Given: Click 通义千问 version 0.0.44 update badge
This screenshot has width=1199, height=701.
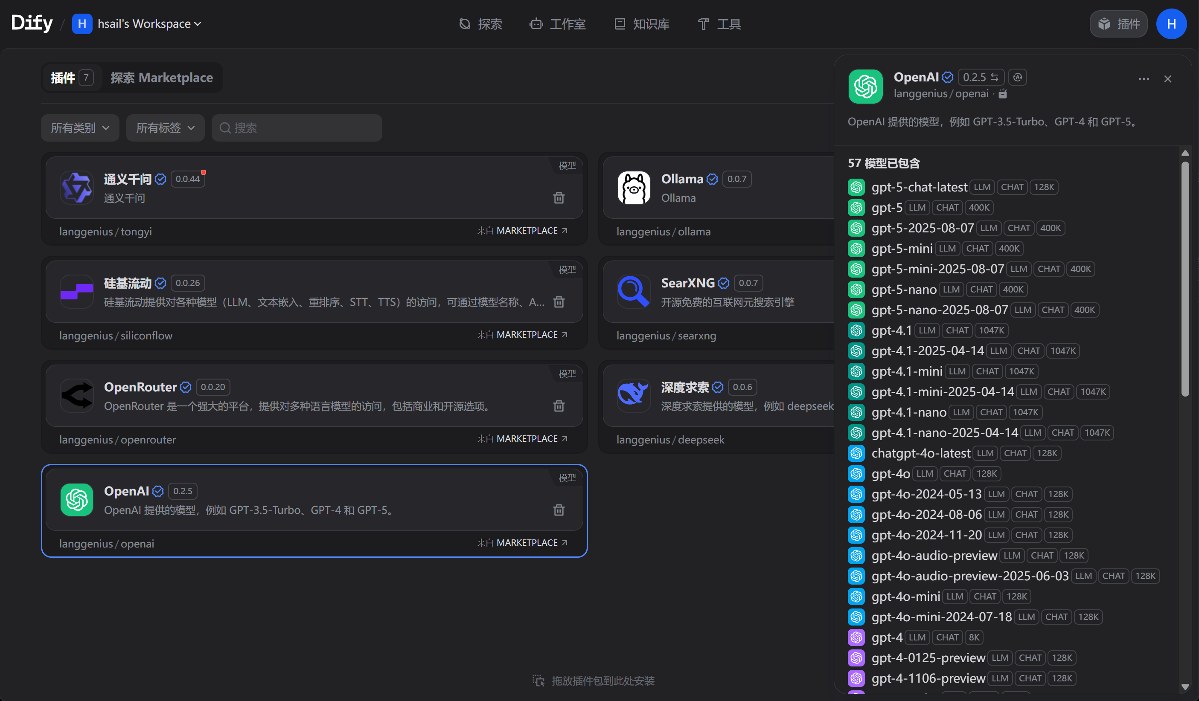Looking at the screenshot, I should coord(188,179).
